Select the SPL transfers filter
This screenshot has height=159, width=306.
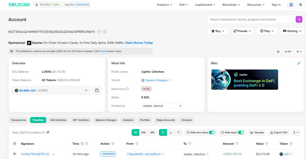[x=152, y=132]
